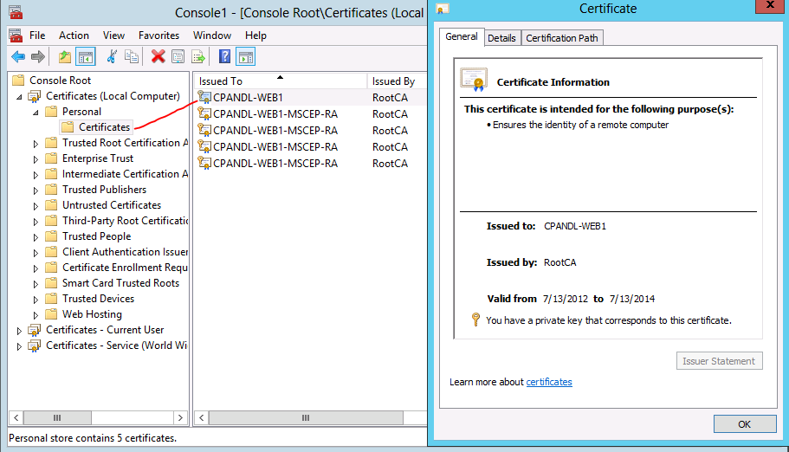The width and height of the screenshot is (789, 452).
Task: Expand the Enterprise Trust node
Action: coord(36,159)
